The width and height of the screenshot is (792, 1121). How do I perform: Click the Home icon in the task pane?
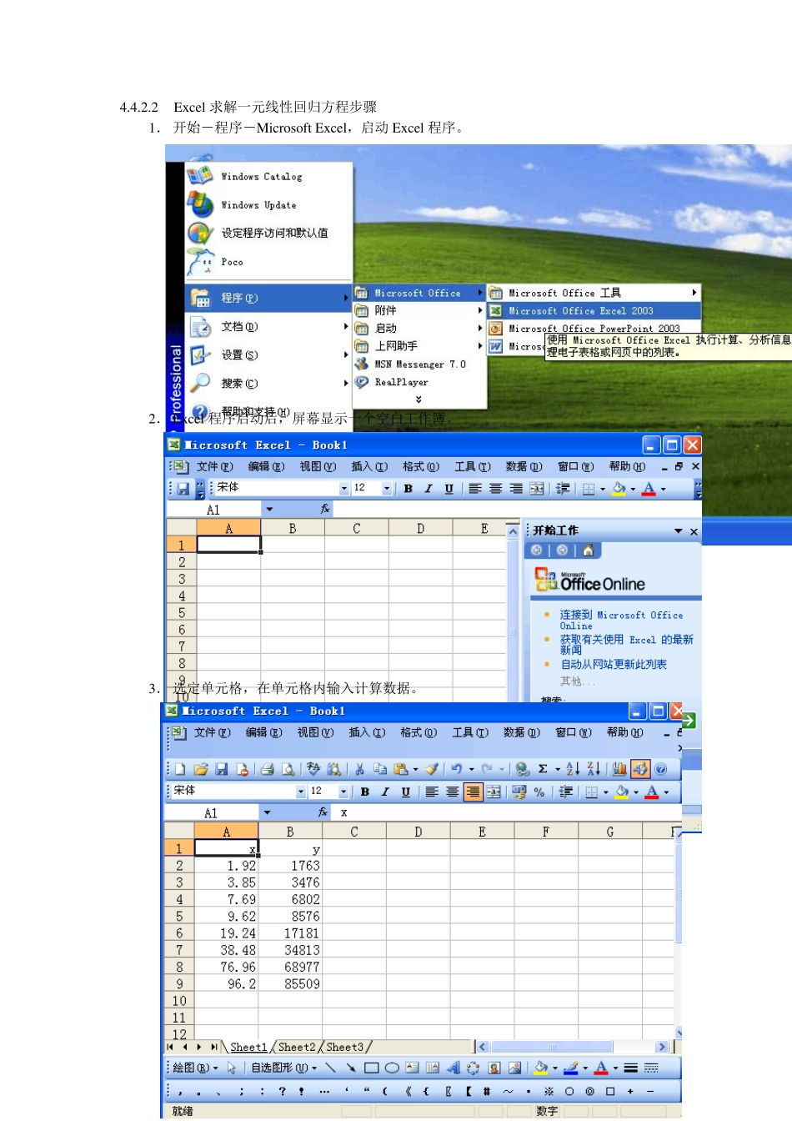[588, 550]
